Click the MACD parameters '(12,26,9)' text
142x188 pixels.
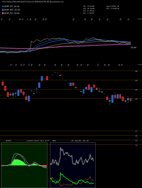[x=30, y=141]
